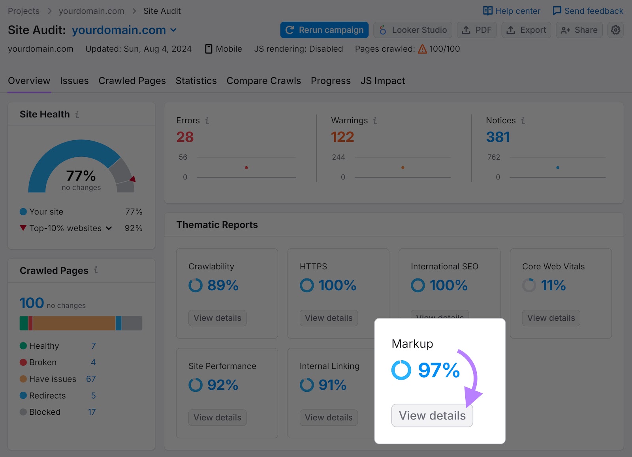
Task: Click the pages crawled warning icon
Action: pos(423,49)
